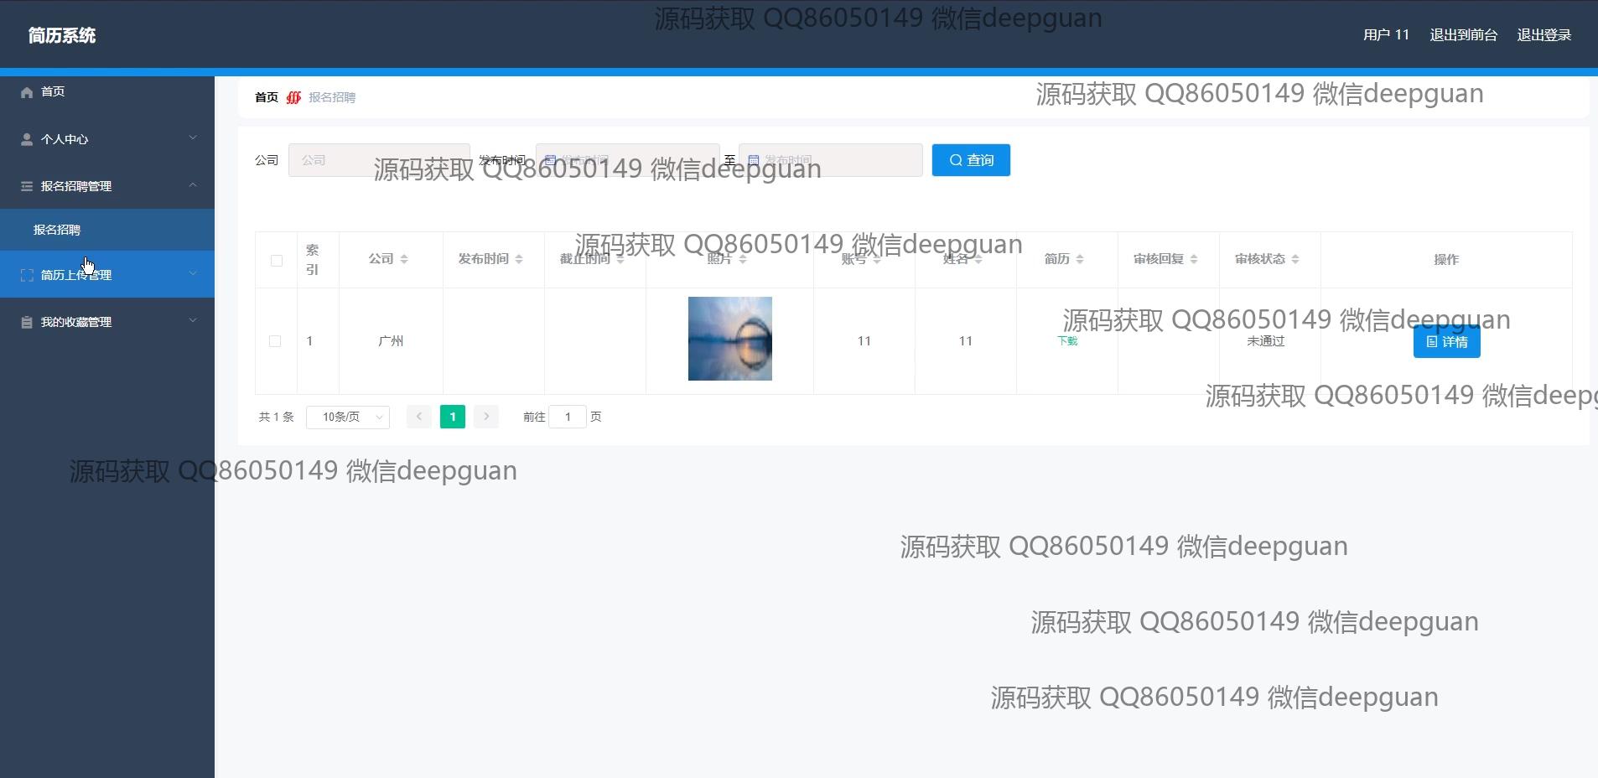
Task: Click the clipboard icon beside 我的收藏管理
Action: 27,322
